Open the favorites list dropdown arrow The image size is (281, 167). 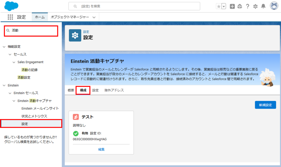[224, 6]
